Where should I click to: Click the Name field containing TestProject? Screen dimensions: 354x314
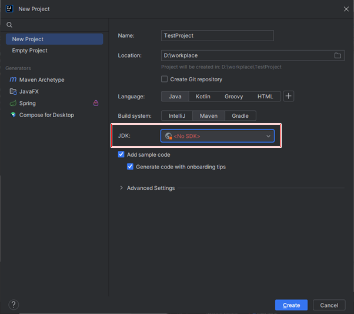pyautogui.click(x=218, y=35)
